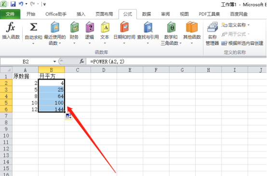Click the Select All corner of the grid

[6, 69]
